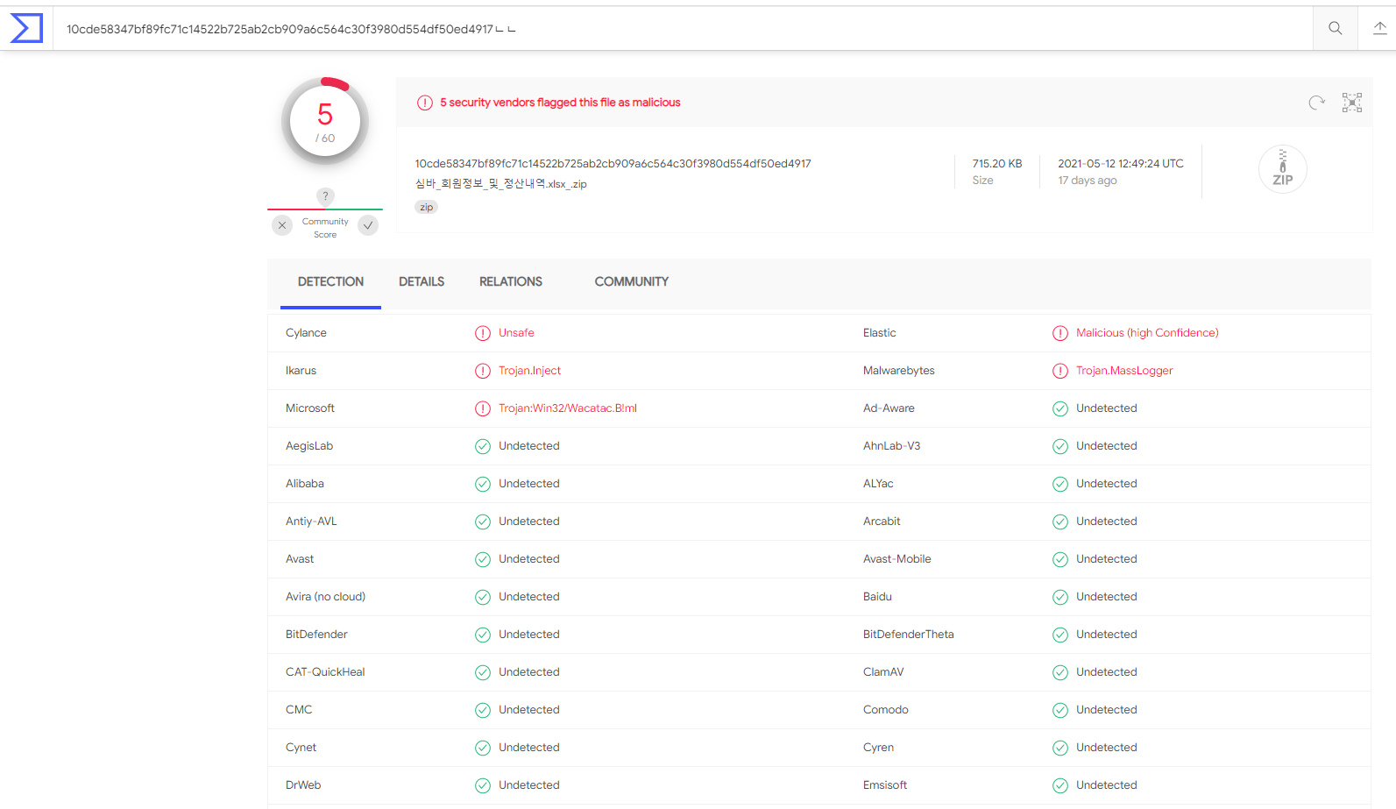Image resolution: width=1396 pixels, height=809 pixels.
Task: Open the COMMUNITY tab
Action: 632,282
